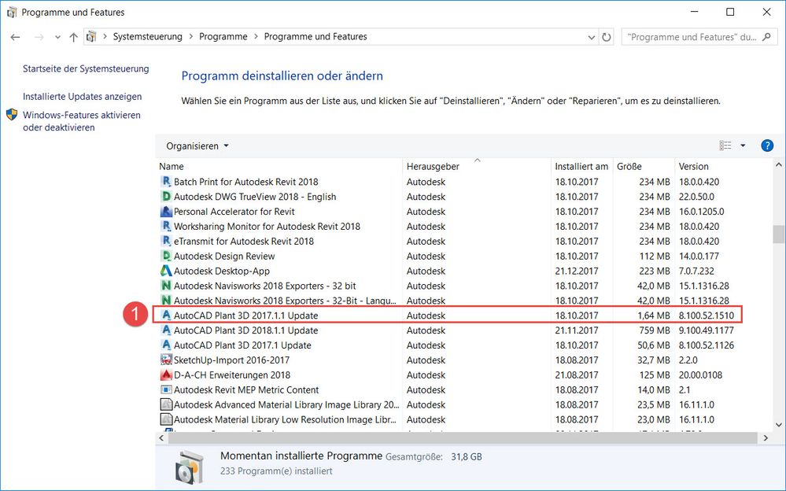Click the Autodesk Desktop-App icon
Image resolution: width=786 pixels, height=491 pixels.
tap(166, 271)
